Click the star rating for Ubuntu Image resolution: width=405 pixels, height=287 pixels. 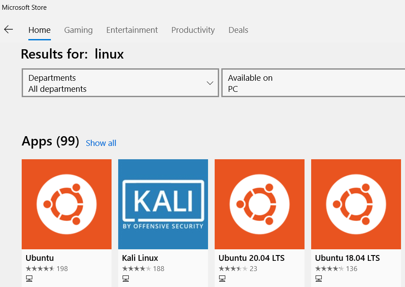point(40,269)
